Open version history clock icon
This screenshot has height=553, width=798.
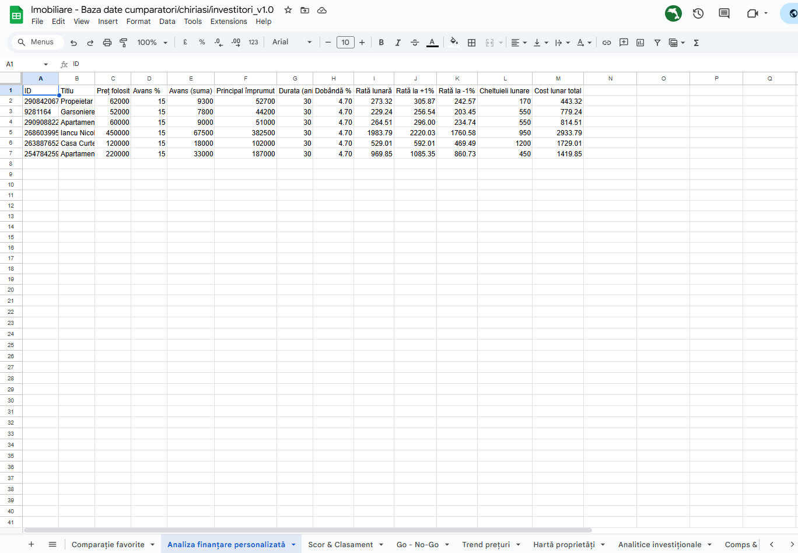pos(698,13)
